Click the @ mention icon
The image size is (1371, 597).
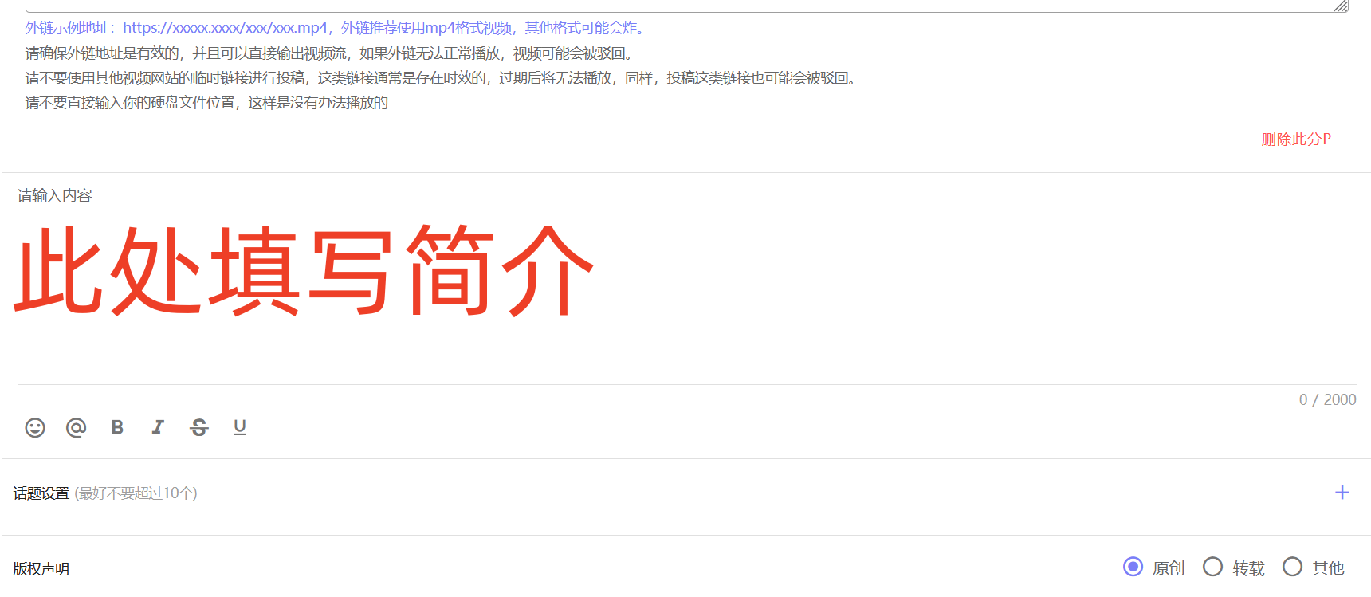(76, 428)
